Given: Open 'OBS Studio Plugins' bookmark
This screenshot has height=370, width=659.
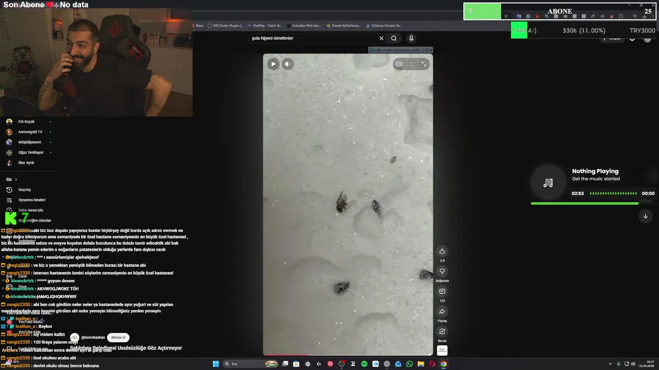Looking at the screenshot, I should (225, 25).
